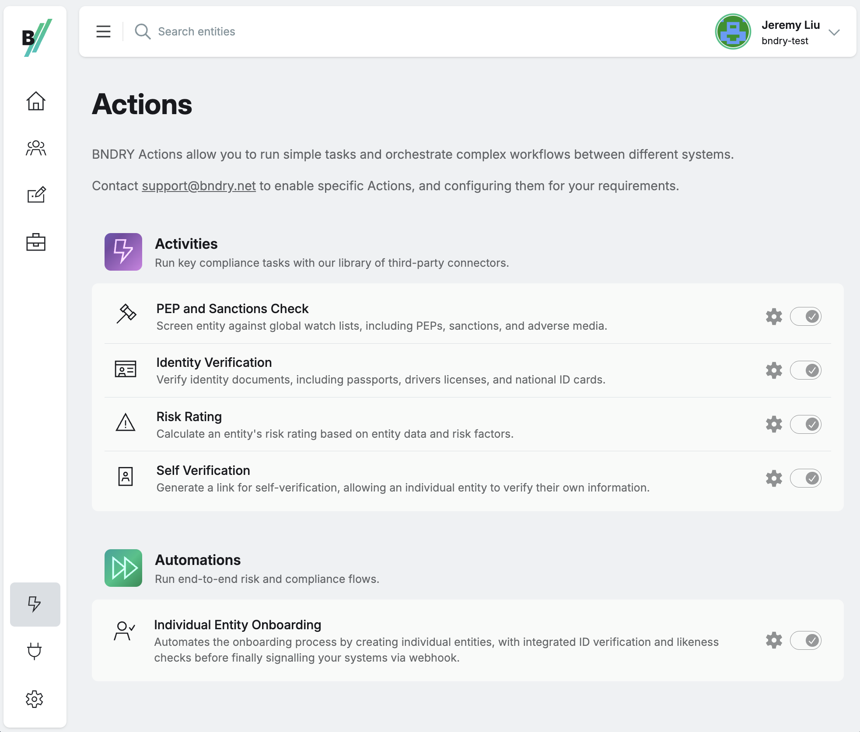Click the Automations section icon

coord(123,568)
